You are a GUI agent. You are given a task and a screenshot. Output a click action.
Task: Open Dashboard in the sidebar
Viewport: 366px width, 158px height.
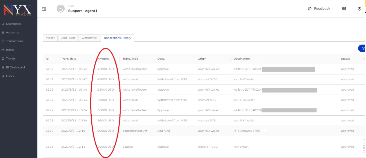pos(14,24)
